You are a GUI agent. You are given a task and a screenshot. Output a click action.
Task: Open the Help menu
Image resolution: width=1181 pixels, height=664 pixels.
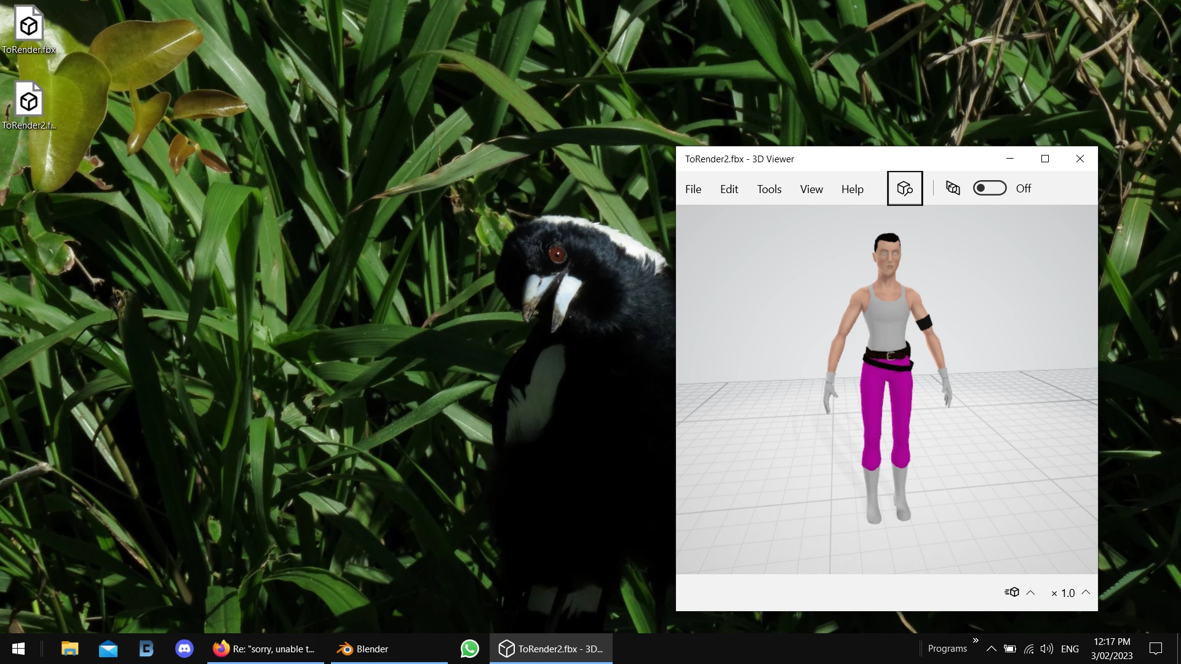click(852, 189)
